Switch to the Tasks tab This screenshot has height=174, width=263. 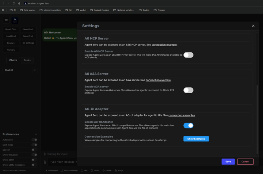click(27, 60)
